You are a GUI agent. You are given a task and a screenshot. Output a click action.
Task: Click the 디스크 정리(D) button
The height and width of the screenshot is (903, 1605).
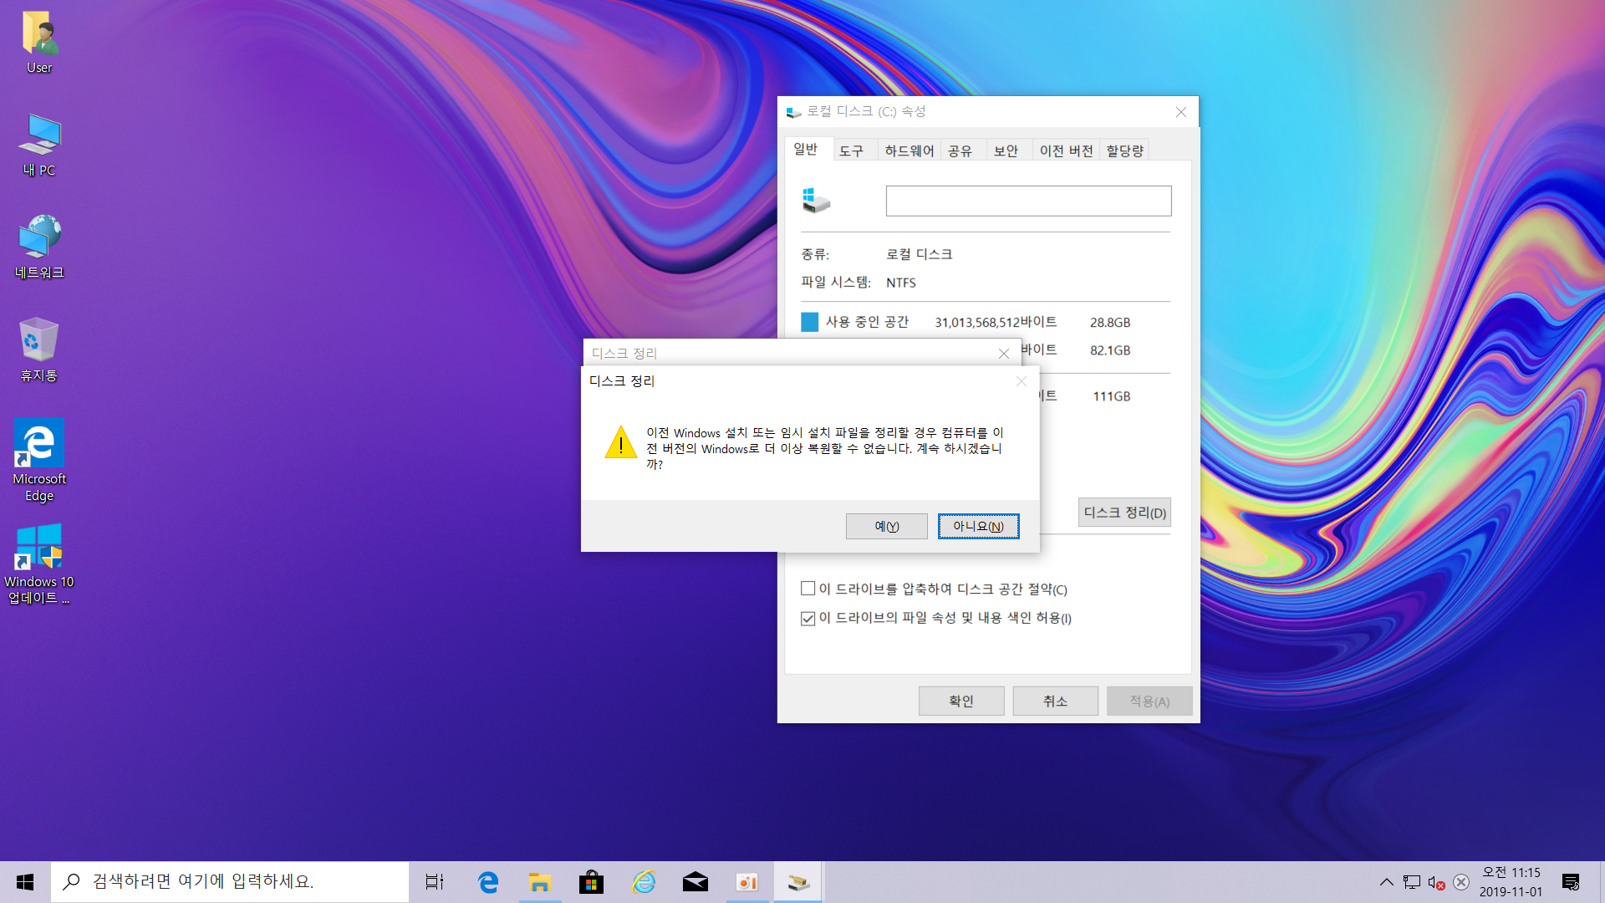1124,513
